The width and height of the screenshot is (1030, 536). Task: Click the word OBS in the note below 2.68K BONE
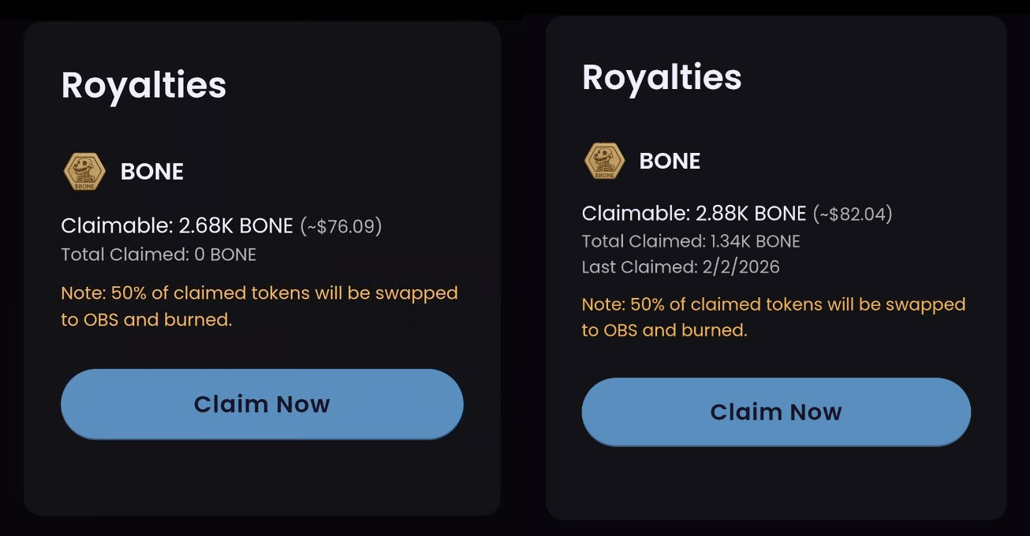pos(100,320)
